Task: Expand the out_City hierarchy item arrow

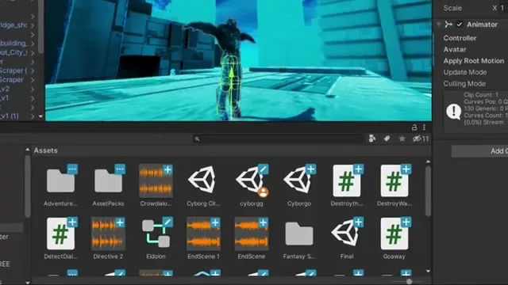Action: coord(33,52)
